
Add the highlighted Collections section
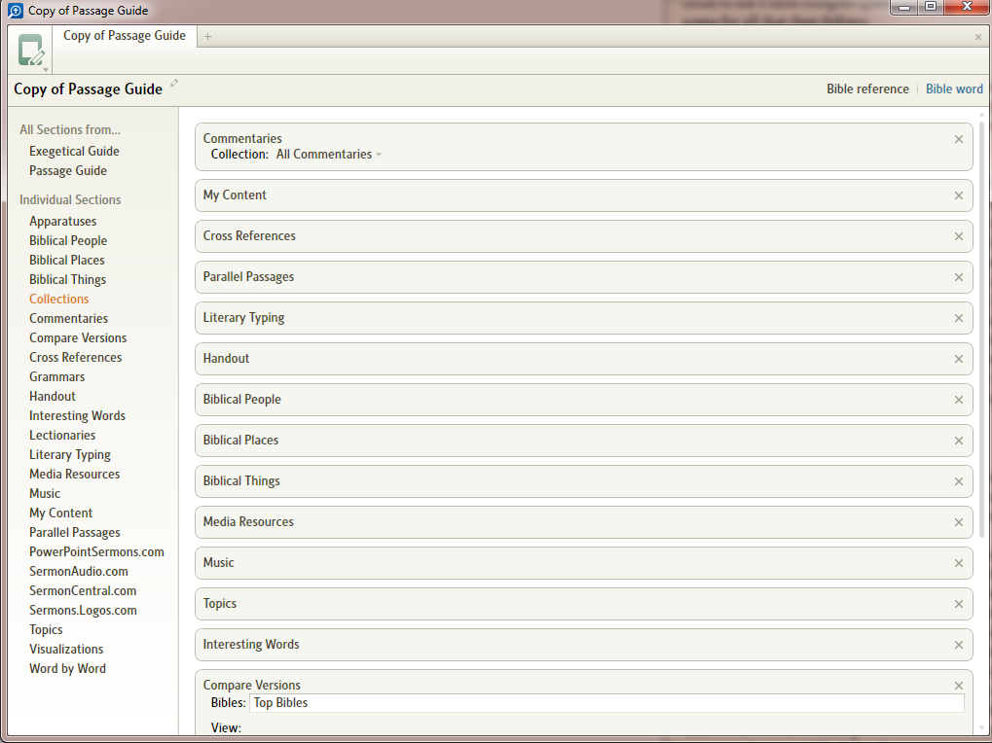click(x=58, y=299)
